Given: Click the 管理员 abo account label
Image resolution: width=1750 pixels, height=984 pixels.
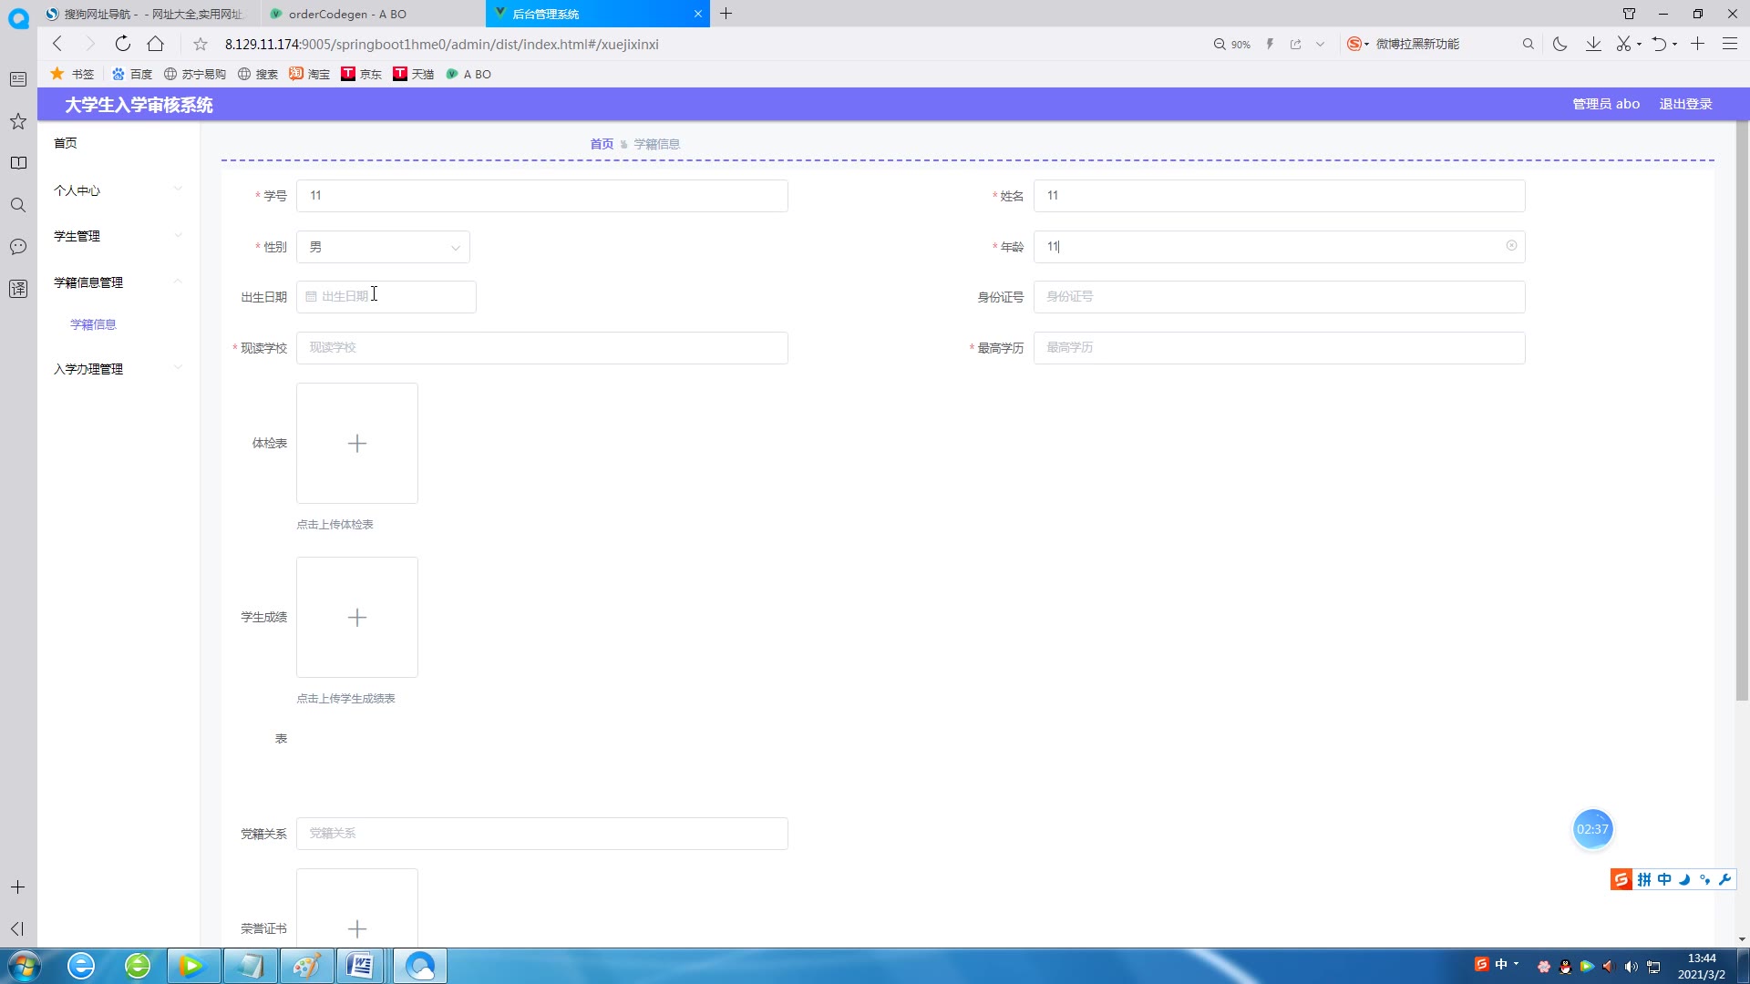Looking at the screenshot, I should [1606, 104].
